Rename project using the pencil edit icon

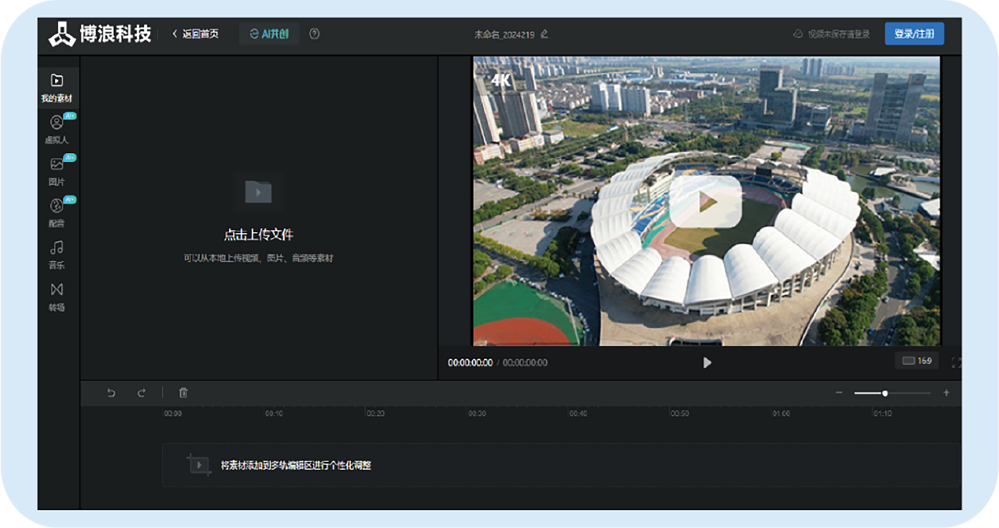tap(544, 34)
